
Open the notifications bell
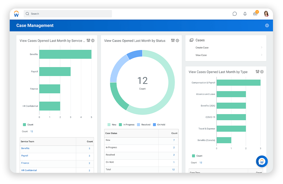click(x=245, y=14)
